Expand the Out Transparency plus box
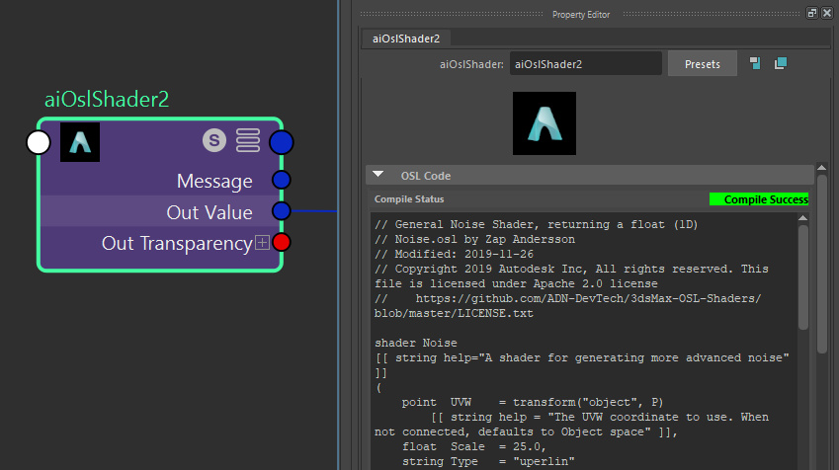The image size is (839, 470). (x=262, y=243)
